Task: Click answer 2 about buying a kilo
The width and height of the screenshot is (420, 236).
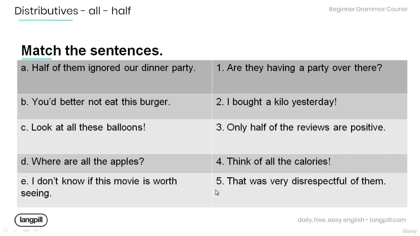Action: click(276, 102)
